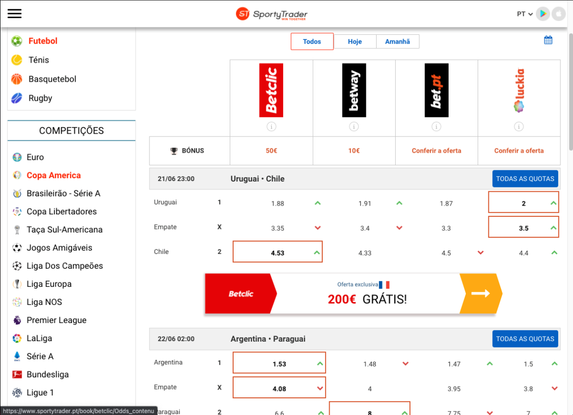The width and height of the screenshot is (573, 415).
Task: Select the Amanhã tab
Action: [x=398, y=41]
